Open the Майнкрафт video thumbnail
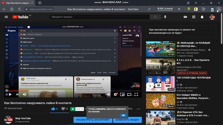Screen dimensions: 223x125 point(160,49)
